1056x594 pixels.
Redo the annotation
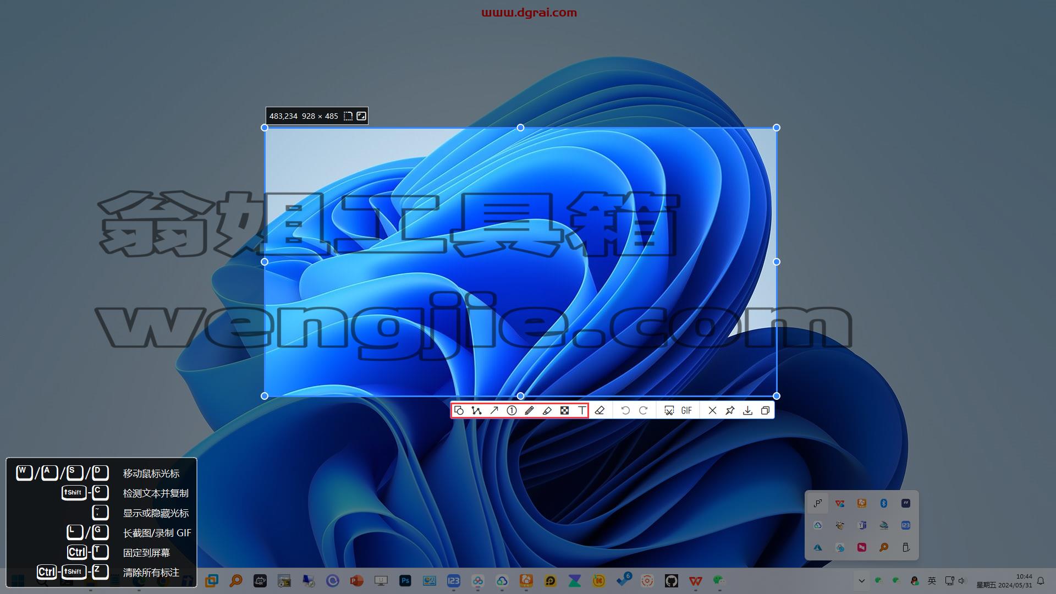pos(643,410)
